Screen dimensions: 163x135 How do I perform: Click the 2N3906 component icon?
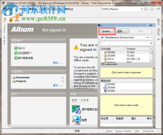(x=105, y=56)
